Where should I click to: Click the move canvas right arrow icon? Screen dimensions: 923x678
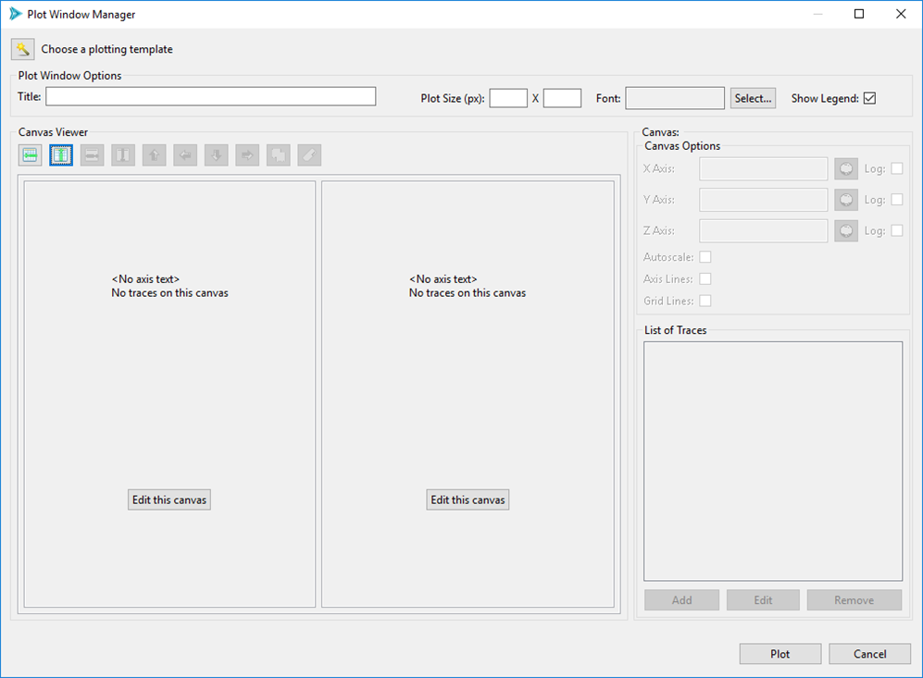pyautogui.click(x=246, y=154)
